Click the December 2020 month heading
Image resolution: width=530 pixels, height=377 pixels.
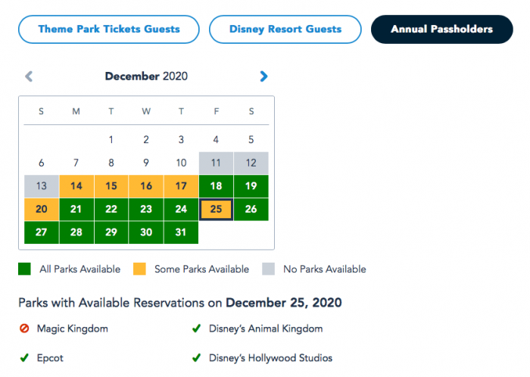[146, 76]
